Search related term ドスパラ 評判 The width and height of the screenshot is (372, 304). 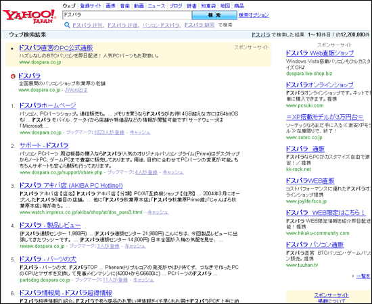pos(87,25)
